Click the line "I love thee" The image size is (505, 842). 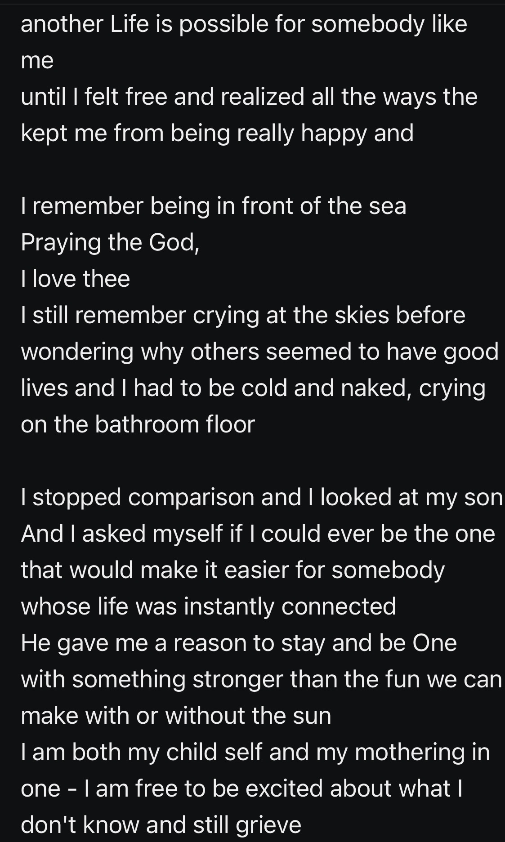pos(75,279)
